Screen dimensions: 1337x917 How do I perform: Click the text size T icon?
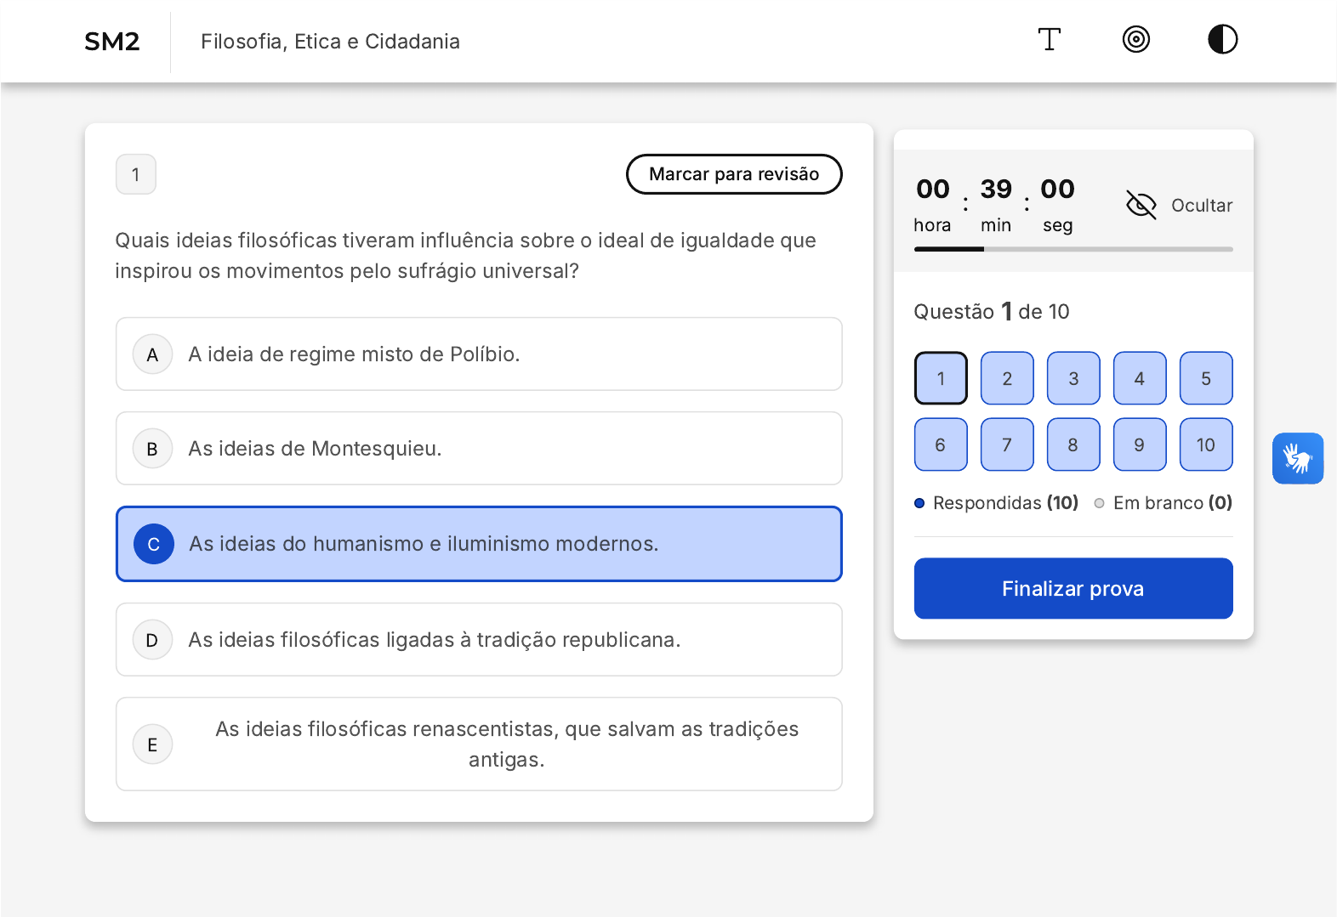(x=1049, y=40)
